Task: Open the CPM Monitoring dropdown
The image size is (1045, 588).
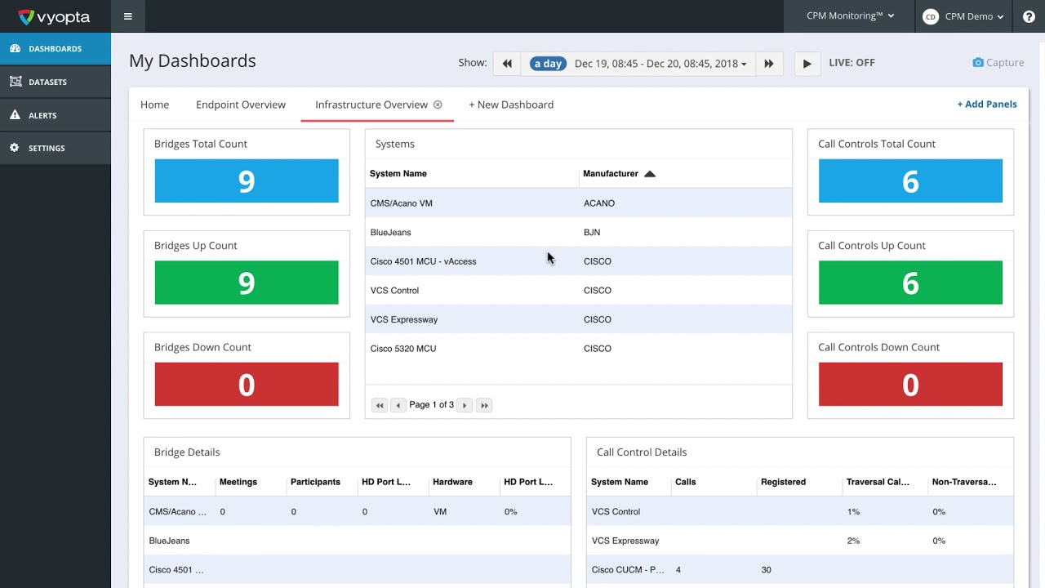Action: point(850,16)
